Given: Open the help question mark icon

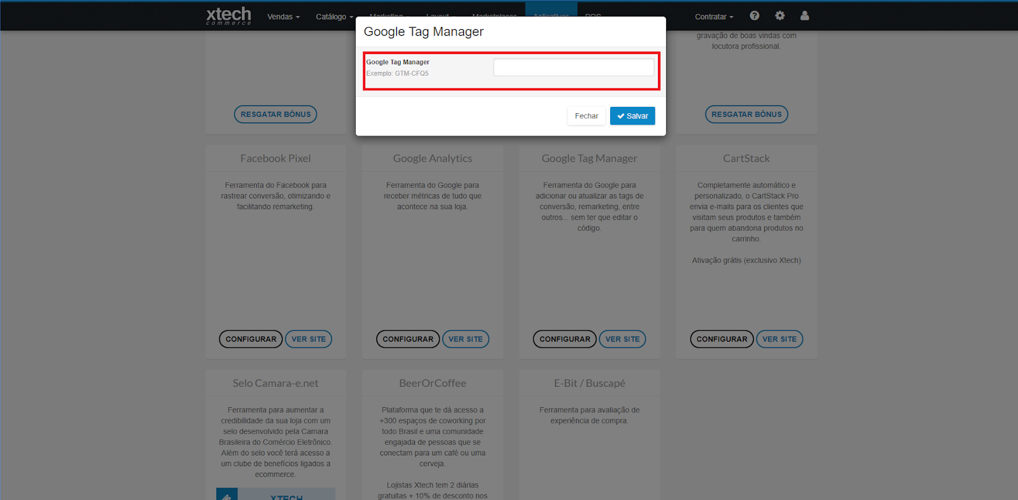Looking at the screenshot, I should click(755, 16).
